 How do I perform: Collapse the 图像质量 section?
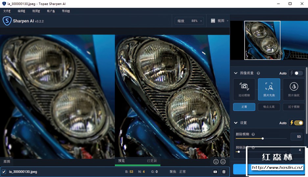(236, 73)
